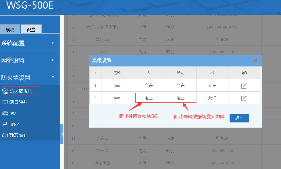The width and height of the screenshot is (281, 169).
Task: Switch to the 配置 tab
Action: coord(31,29)
